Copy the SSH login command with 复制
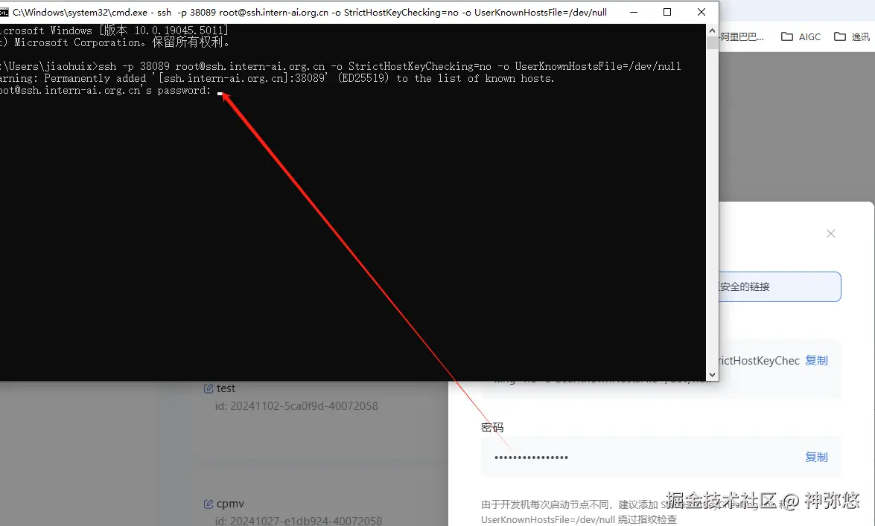 tap(816, 361)
